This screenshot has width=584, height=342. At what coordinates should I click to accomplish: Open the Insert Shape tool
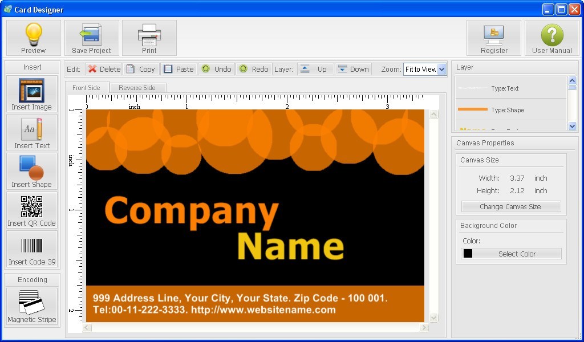(x=32, y=171)
